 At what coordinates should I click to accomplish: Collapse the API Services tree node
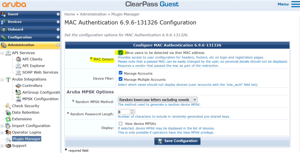point(2,53)
